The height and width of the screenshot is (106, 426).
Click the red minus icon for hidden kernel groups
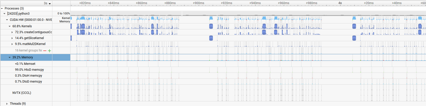[x=45, y=51]
